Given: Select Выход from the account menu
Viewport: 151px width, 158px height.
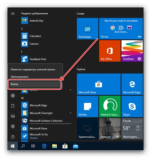Looking at the screenshot, I should coord(35,84).
